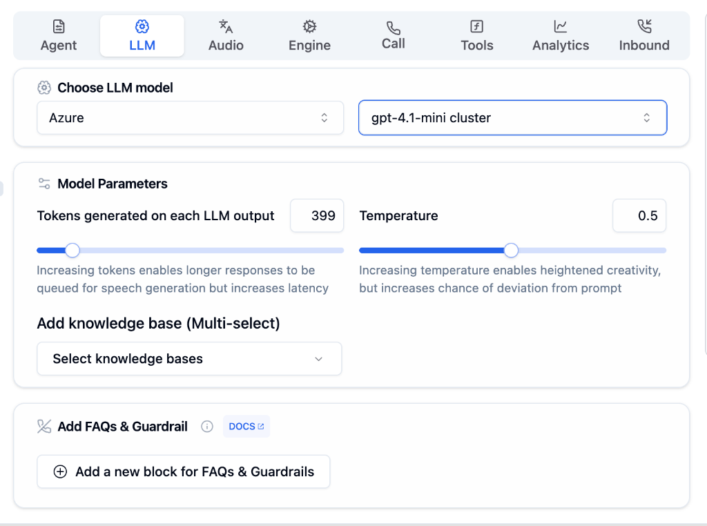Select the Tools function icon

(x=476, y=26)
